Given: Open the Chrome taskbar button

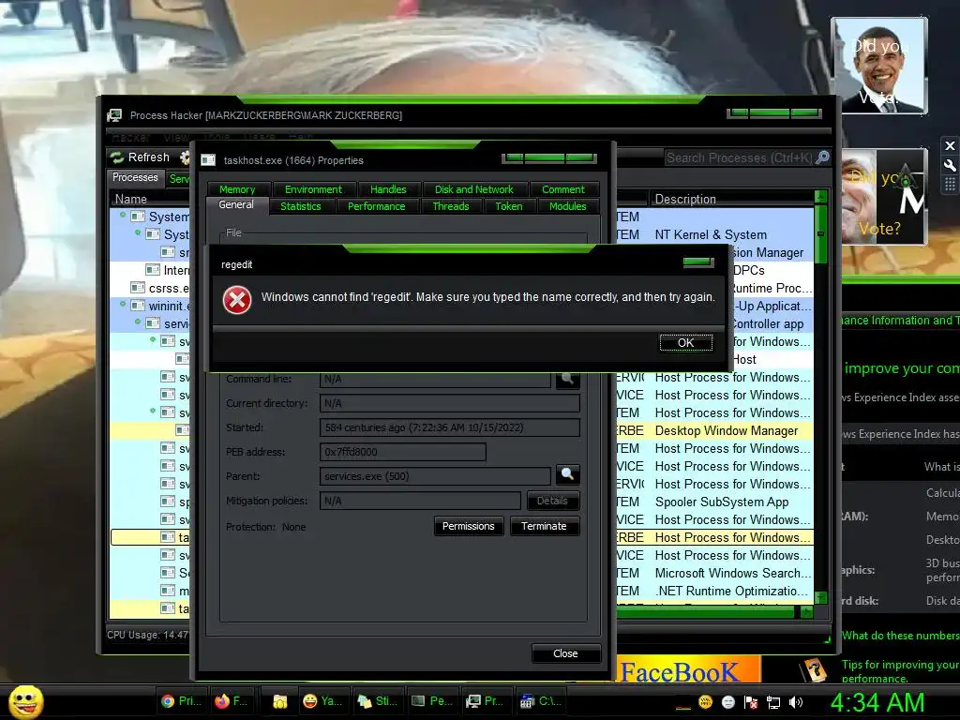Looking at the screenshot, I should 181,701.
